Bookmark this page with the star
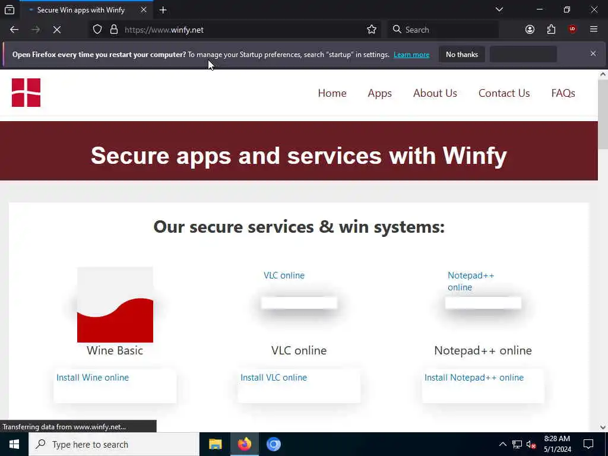 tap(372, 30)
